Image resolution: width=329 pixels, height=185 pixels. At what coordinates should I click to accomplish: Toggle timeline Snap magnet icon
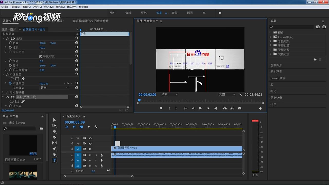pos(74,127)
